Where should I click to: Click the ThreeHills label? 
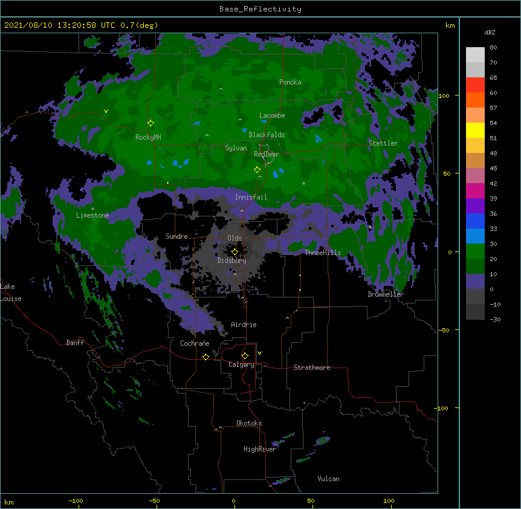coord(323,253)
